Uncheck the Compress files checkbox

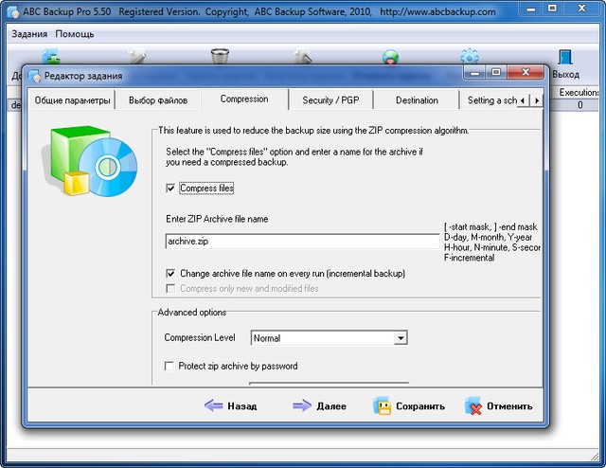[169, 189]
